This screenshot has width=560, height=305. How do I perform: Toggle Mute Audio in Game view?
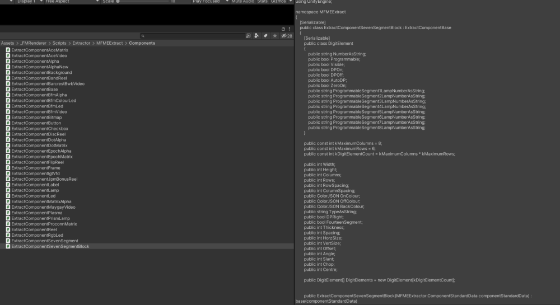[x=243, y=2]
